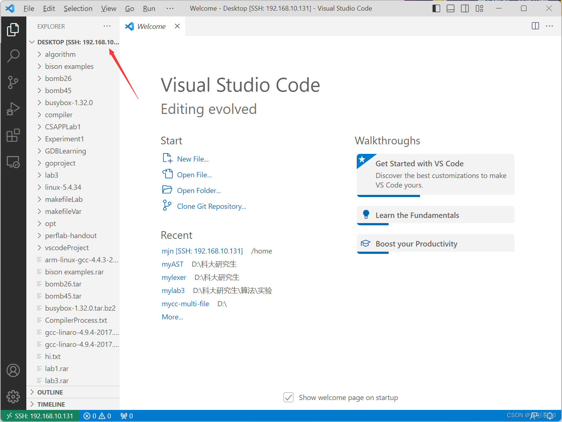This screenshot has width=562, height=422.
Task: Open Customize Layout icon in title bar
Action: click(479, 8)
